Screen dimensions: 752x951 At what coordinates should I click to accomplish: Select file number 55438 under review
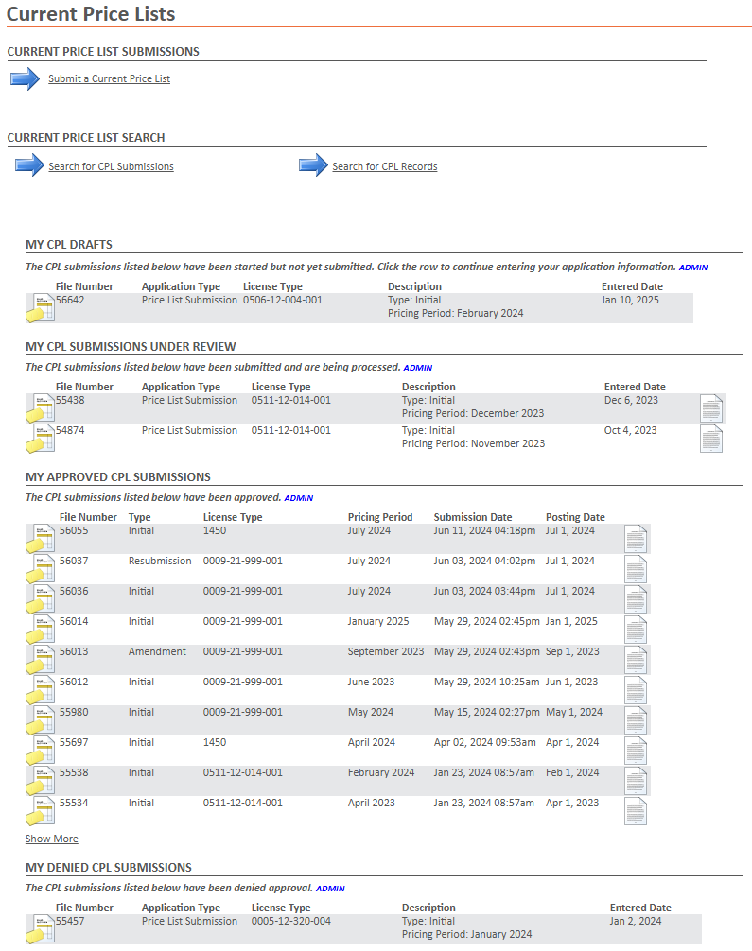[x=70, y=400]
